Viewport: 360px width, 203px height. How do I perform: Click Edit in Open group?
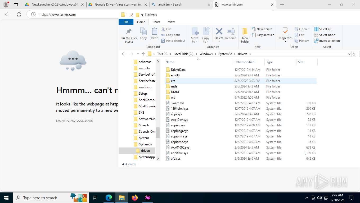[x=299, y=35]
